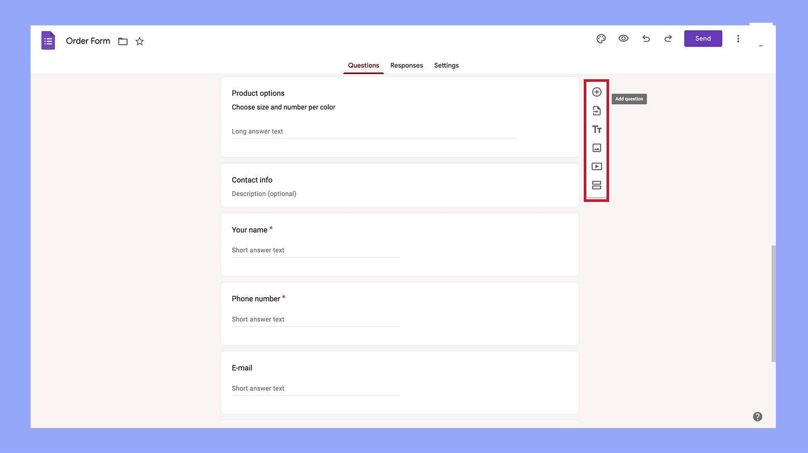The width and height of the screenshot is (808, 453).
Task: Add a video via the video icon
Action: click(x=596, y=166)
